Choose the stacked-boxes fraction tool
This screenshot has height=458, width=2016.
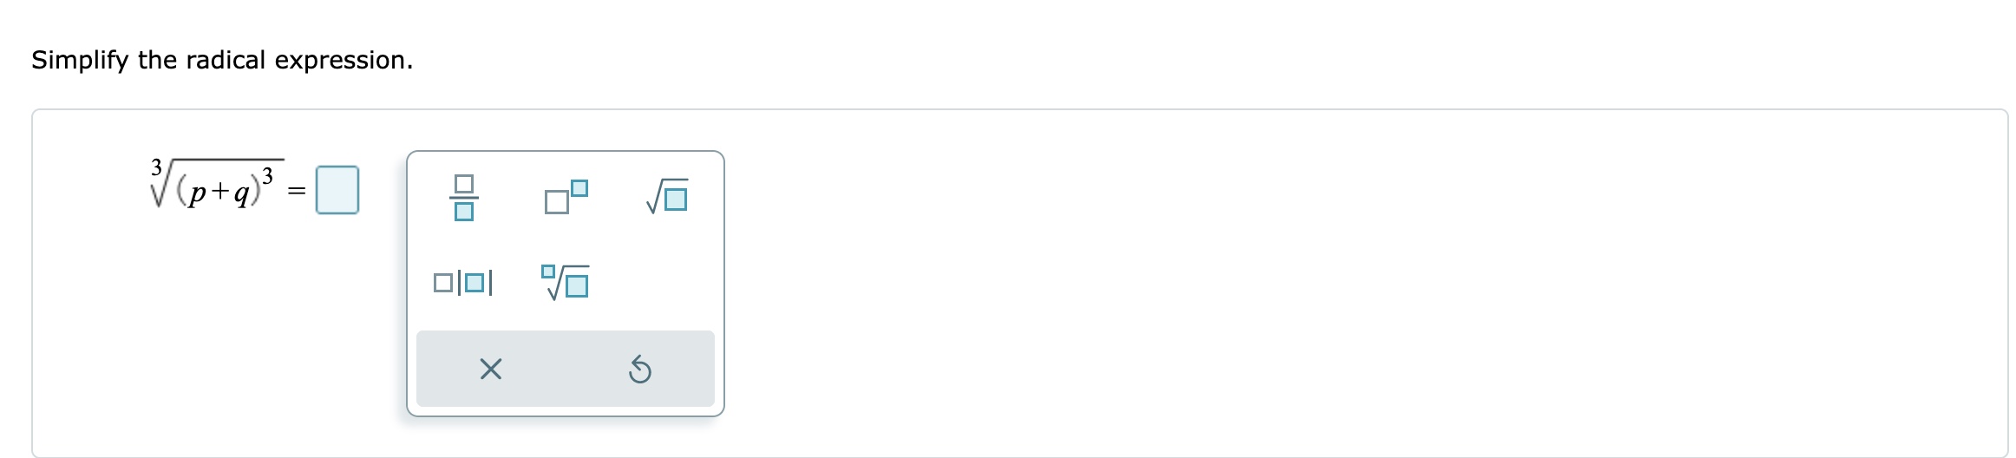[x=464, y=198]
